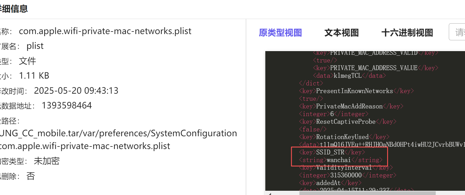Click the data address value 1393598464
The height and width of the screenshot is (195, 465).
coord(67,106)
